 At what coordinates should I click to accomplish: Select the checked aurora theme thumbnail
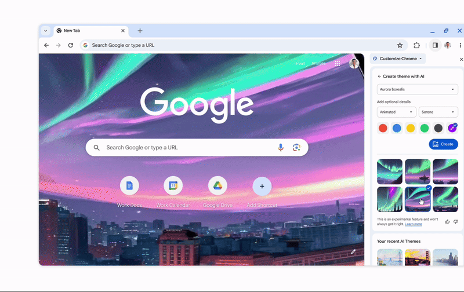pos(418,199)
